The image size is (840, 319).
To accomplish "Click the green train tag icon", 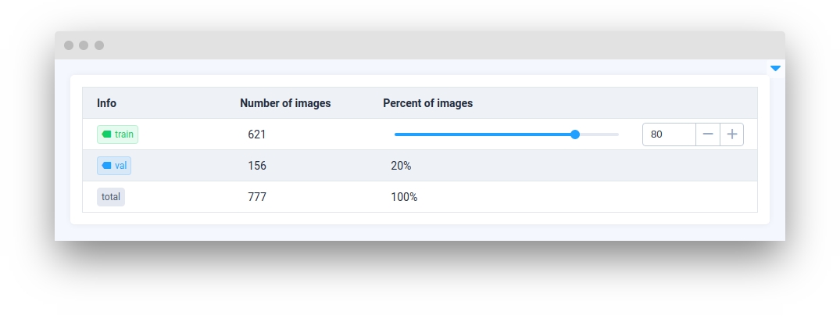I will (x=106, y=134).
